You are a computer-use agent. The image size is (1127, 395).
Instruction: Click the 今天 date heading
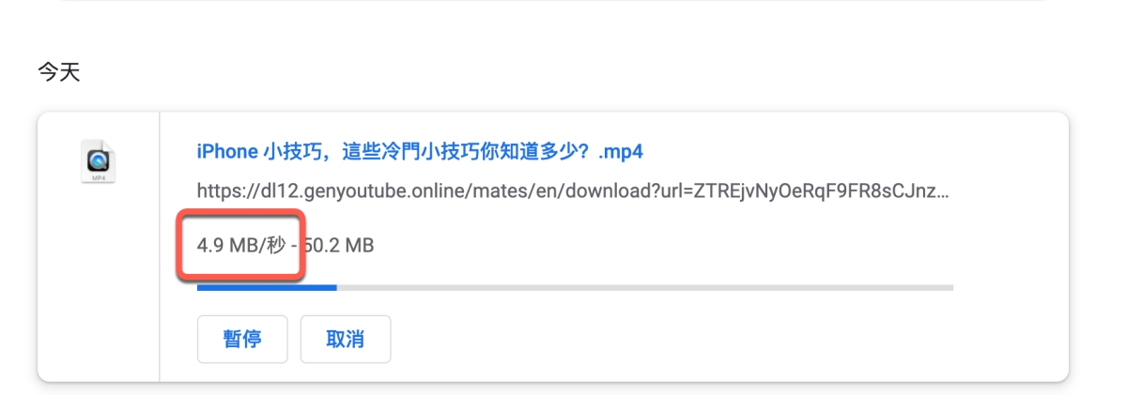[58, 73]
